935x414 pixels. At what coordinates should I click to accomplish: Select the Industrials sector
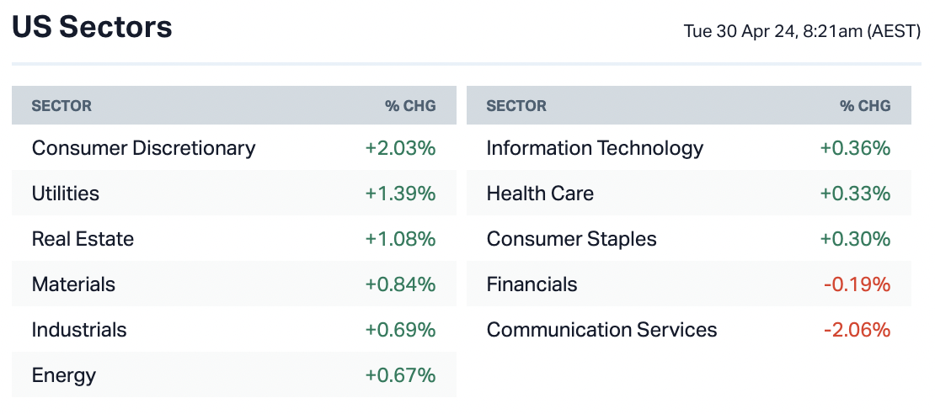pos(79,330)
